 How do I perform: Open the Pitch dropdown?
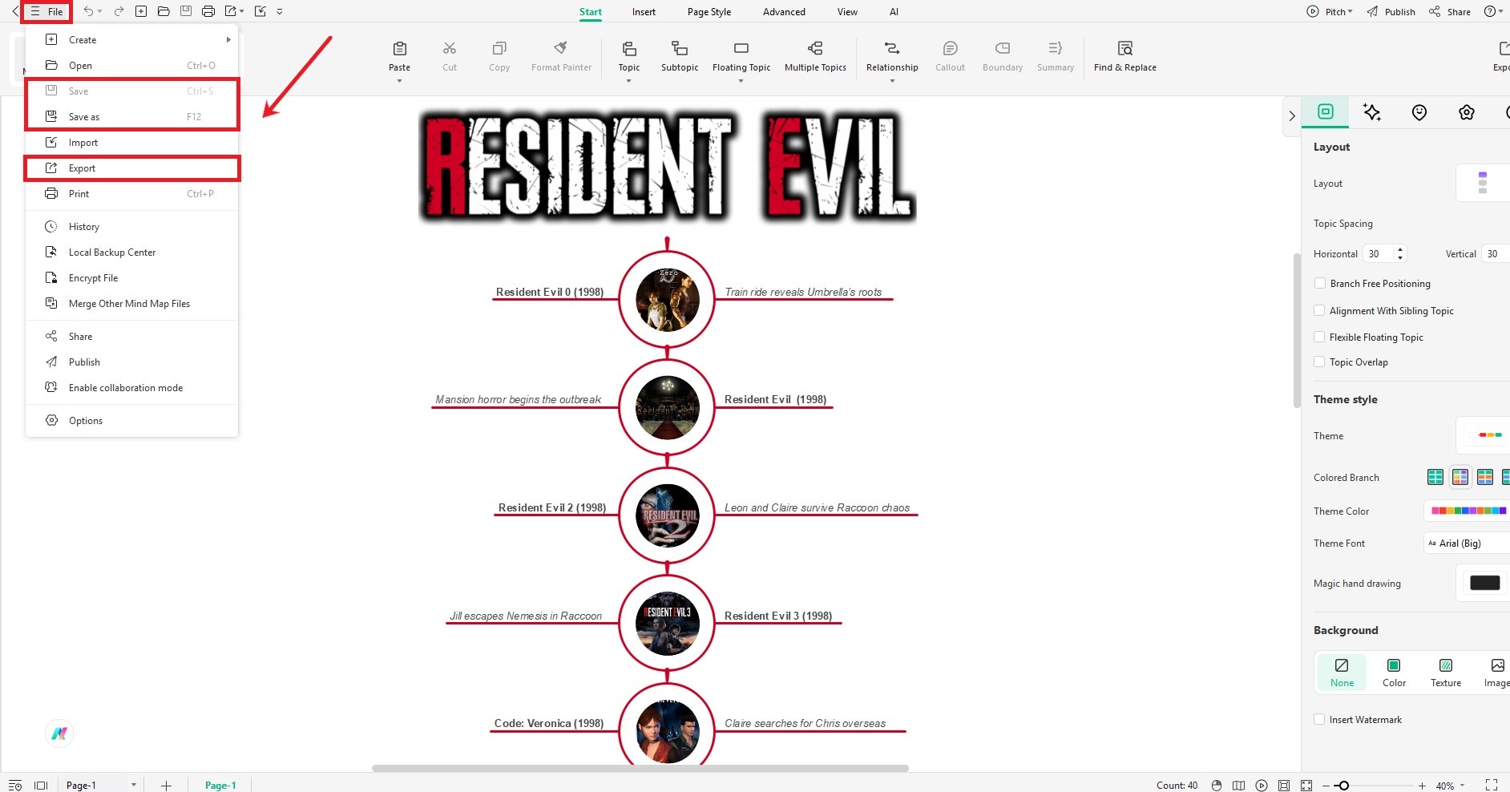[1329, 11]
